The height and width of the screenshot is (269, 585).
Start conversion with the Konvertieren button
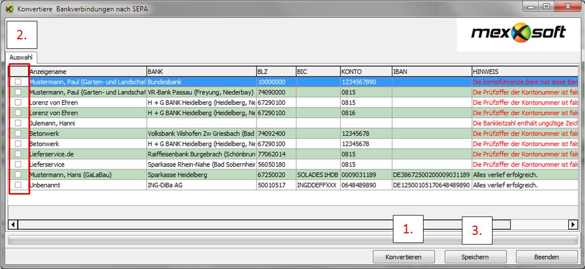[x=404, y=257]
